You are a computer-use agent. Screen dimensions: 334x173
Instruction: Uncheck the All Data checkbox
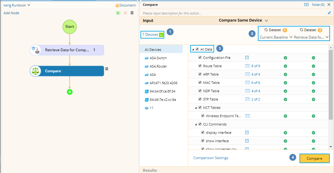197,49
